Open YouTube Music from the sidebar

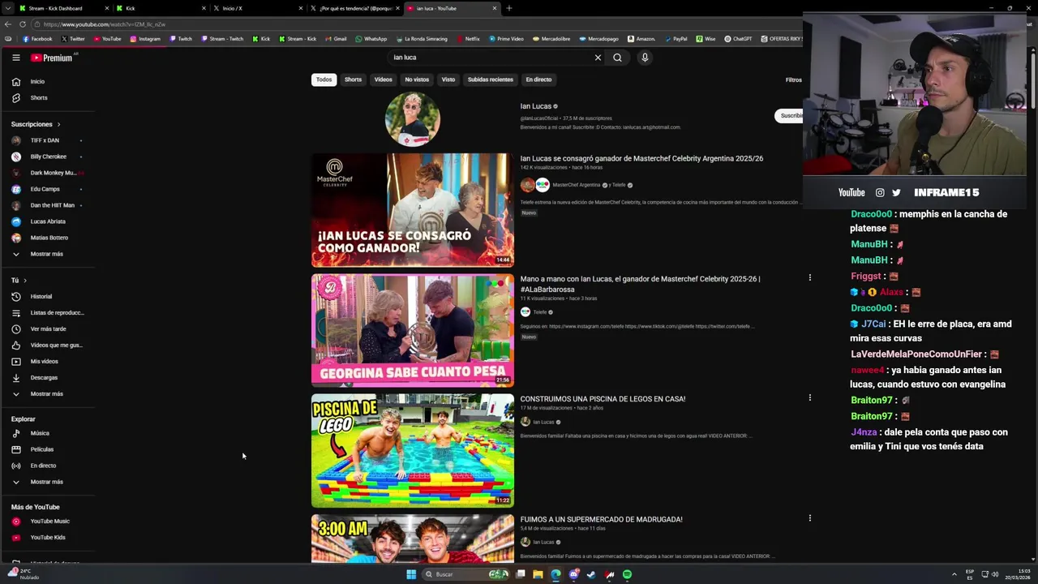[x=49, y=522]
